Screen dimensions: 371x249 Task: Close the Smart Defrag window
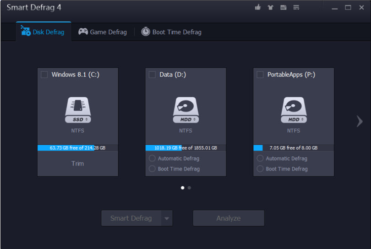361,8
